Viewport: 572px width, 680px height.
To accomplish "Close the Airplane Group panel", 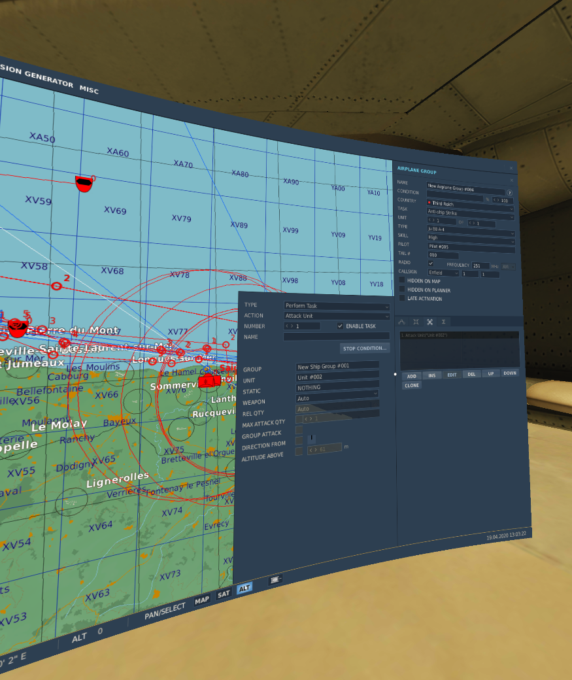I will tap(511, 168).
